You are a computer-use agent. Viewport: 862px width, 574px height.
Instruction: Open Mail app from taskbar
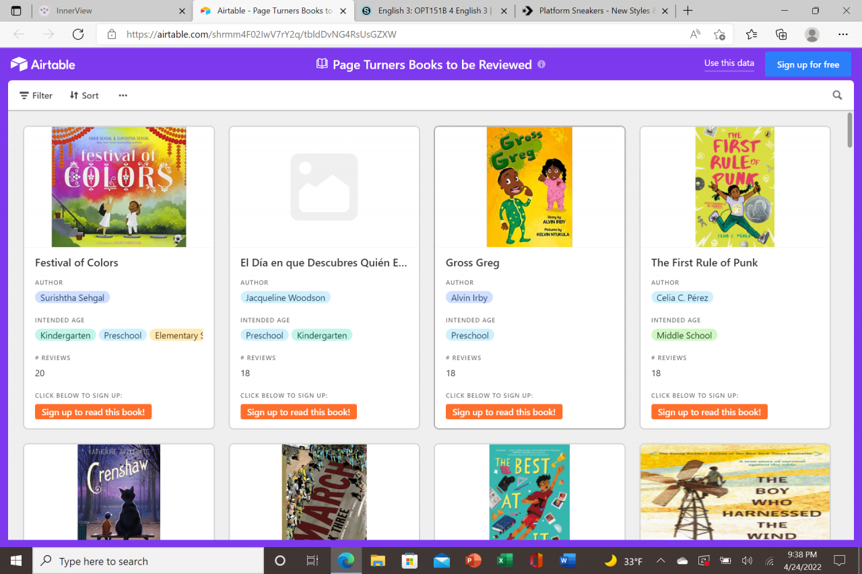click(441, 561)
